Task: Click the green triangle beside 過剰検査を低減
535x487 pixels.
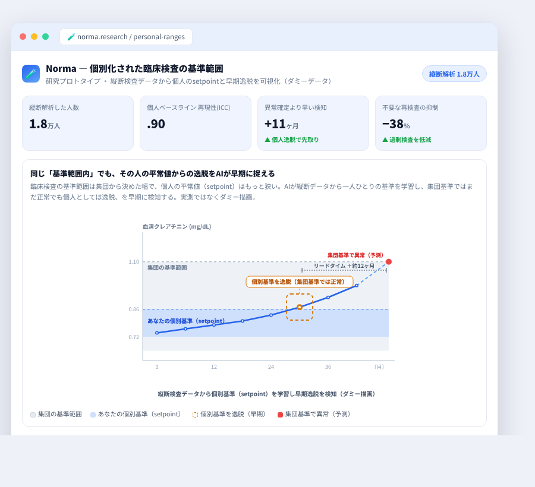Action: (x=385, y=140)
